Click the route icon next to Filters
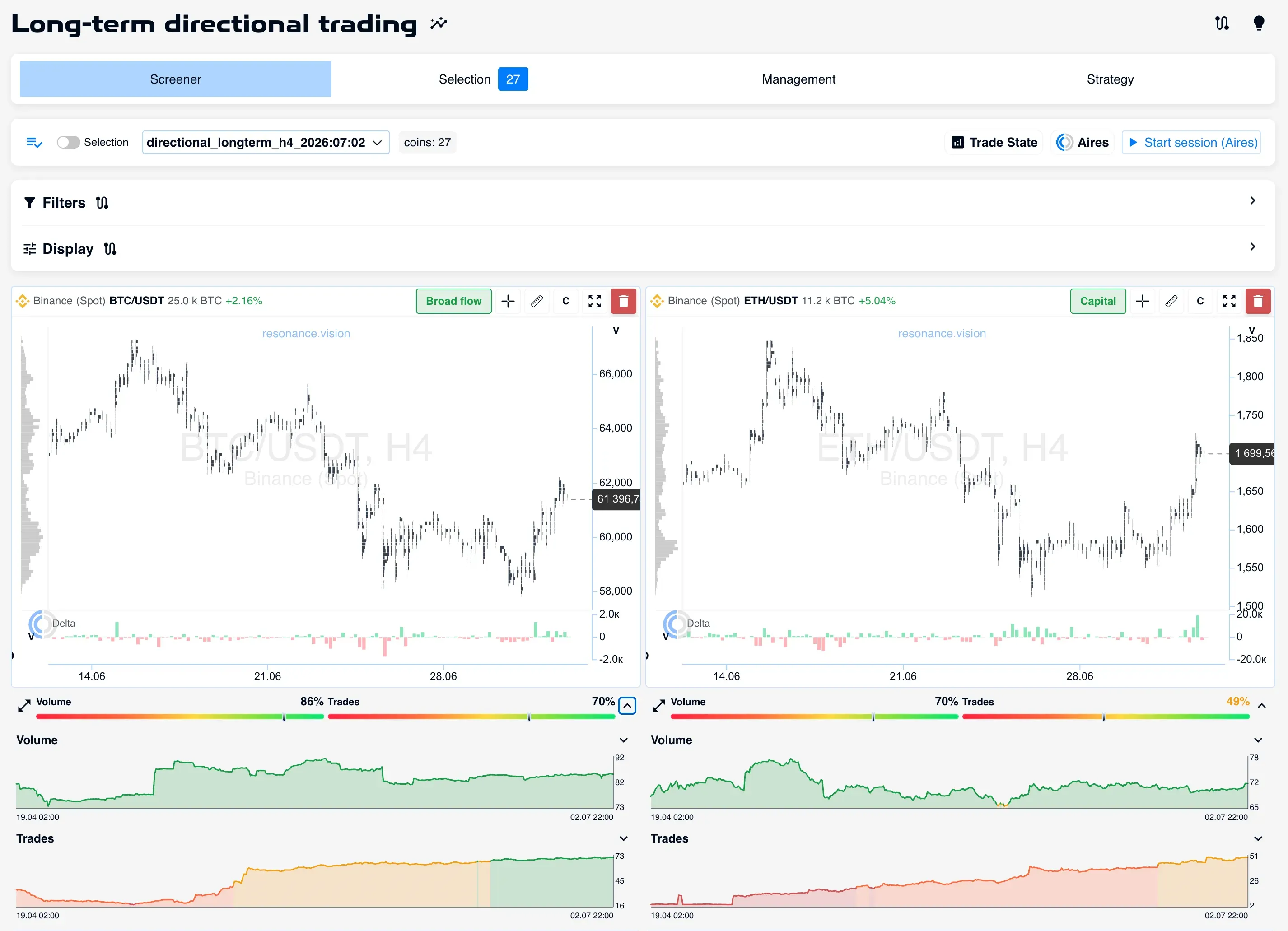This screenshot has width=1288, height=931. tap(102, 203)
